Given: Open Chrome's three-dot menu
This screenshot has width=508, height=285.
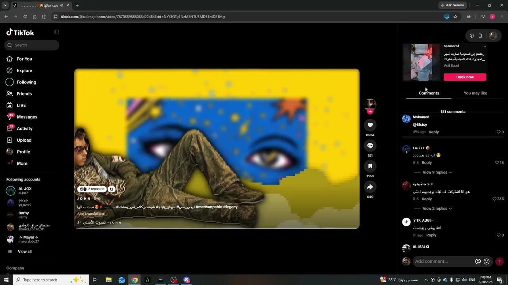Looking at the screenshot, I should [501, 17].
